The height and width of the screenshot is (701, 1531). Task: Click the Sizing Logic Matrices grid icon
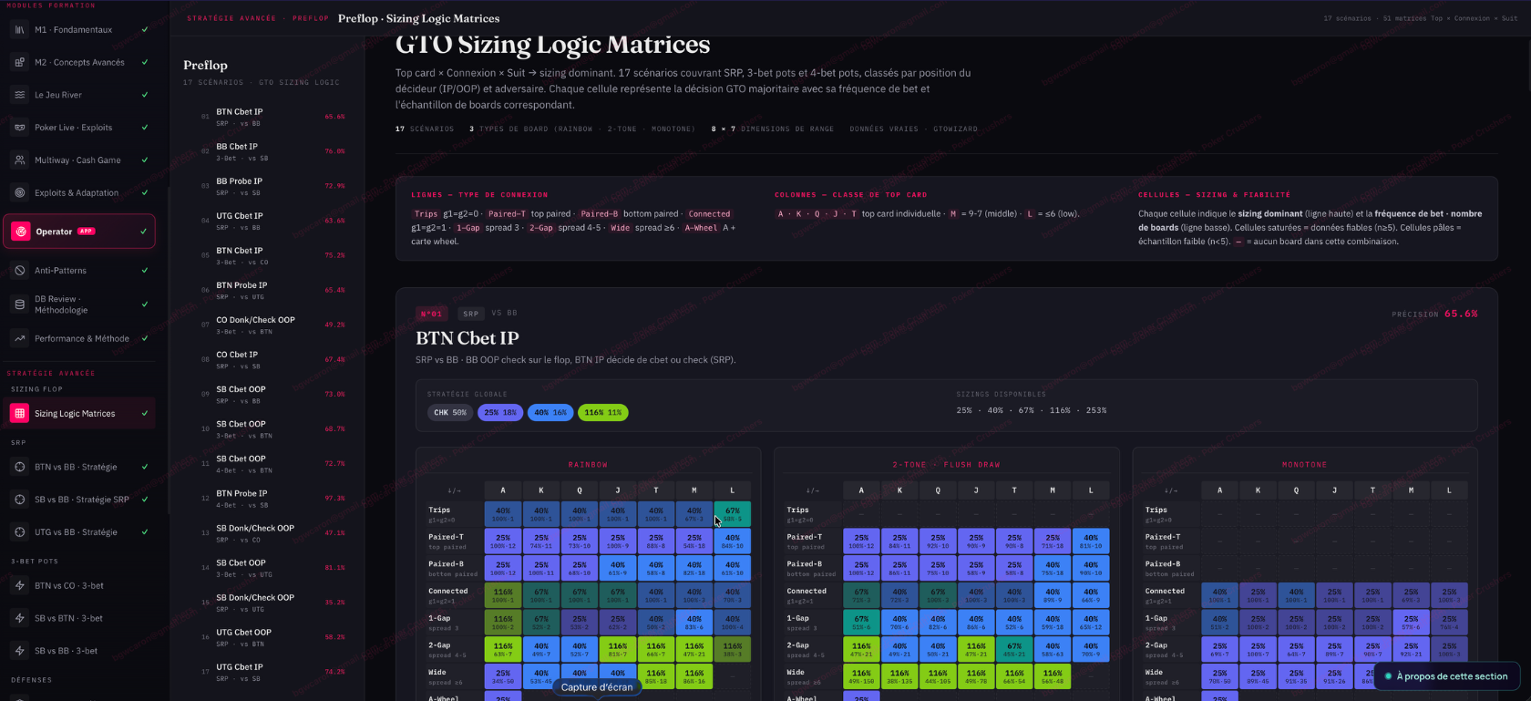[20, 413]
